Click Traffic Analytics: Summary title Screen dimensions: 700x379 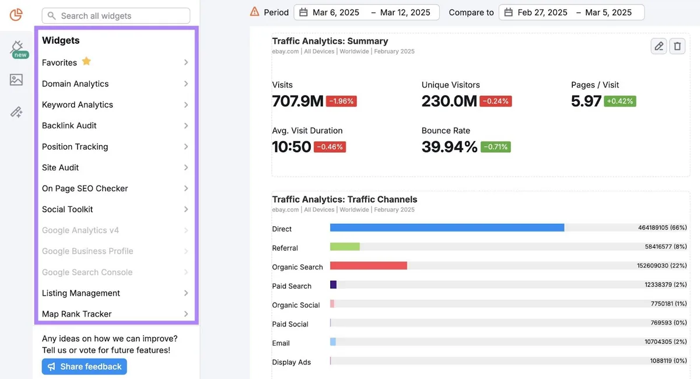pos(330,41)
